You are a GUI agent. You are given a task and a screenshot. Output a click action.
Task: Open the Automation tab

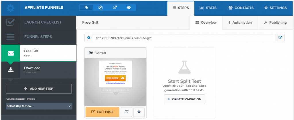[240, 23]
